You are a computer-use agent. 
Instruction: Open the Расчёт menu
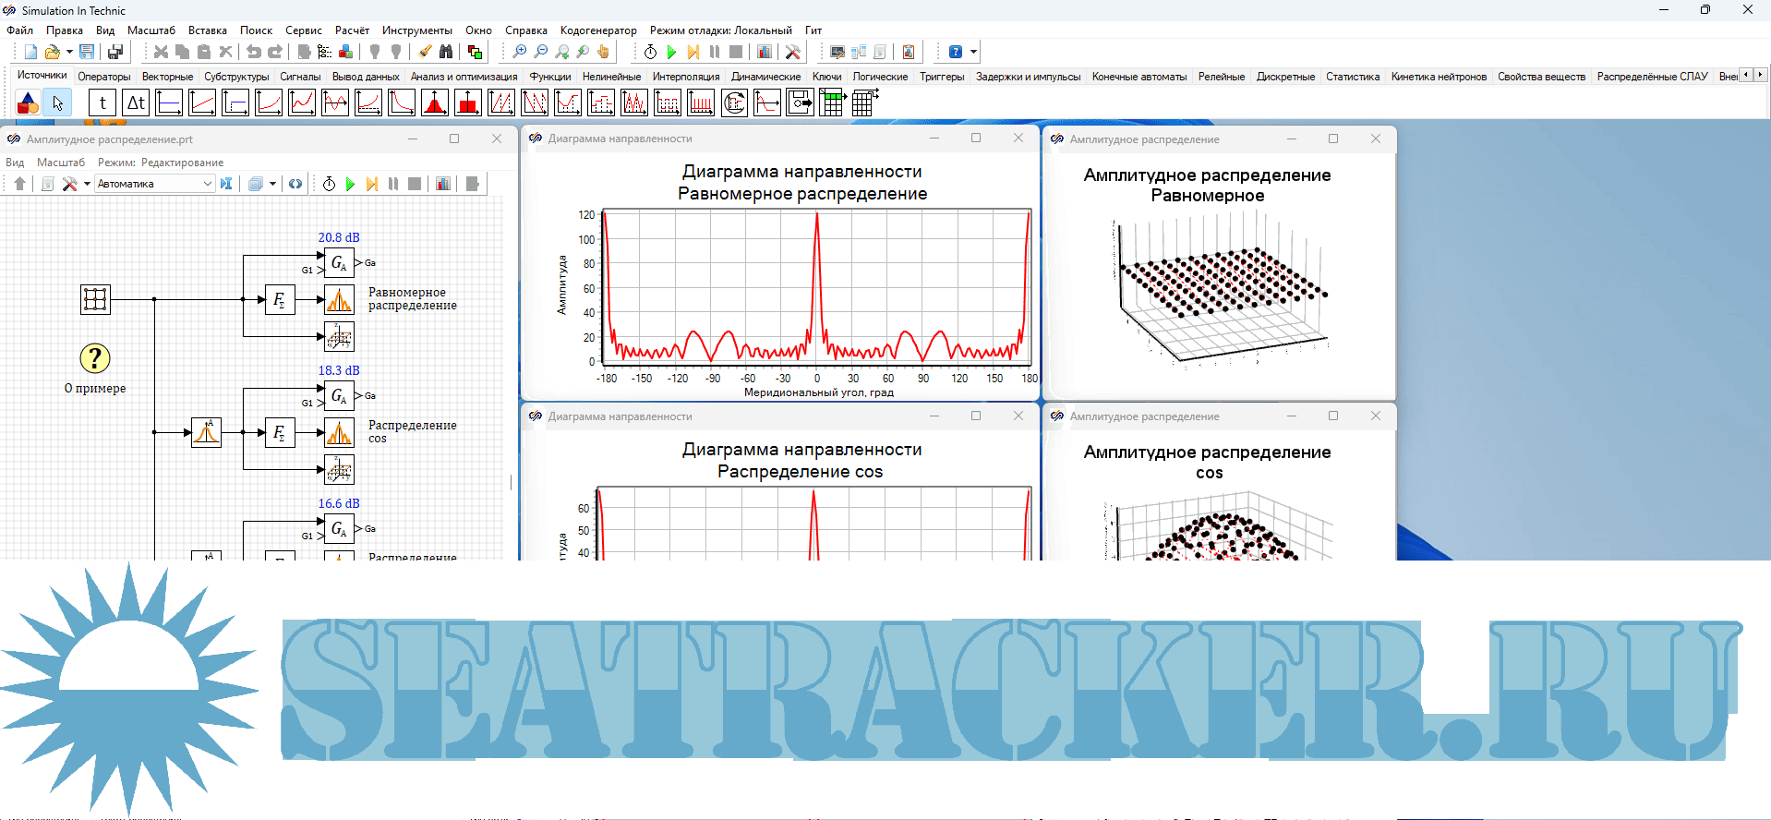coord(352,30)
